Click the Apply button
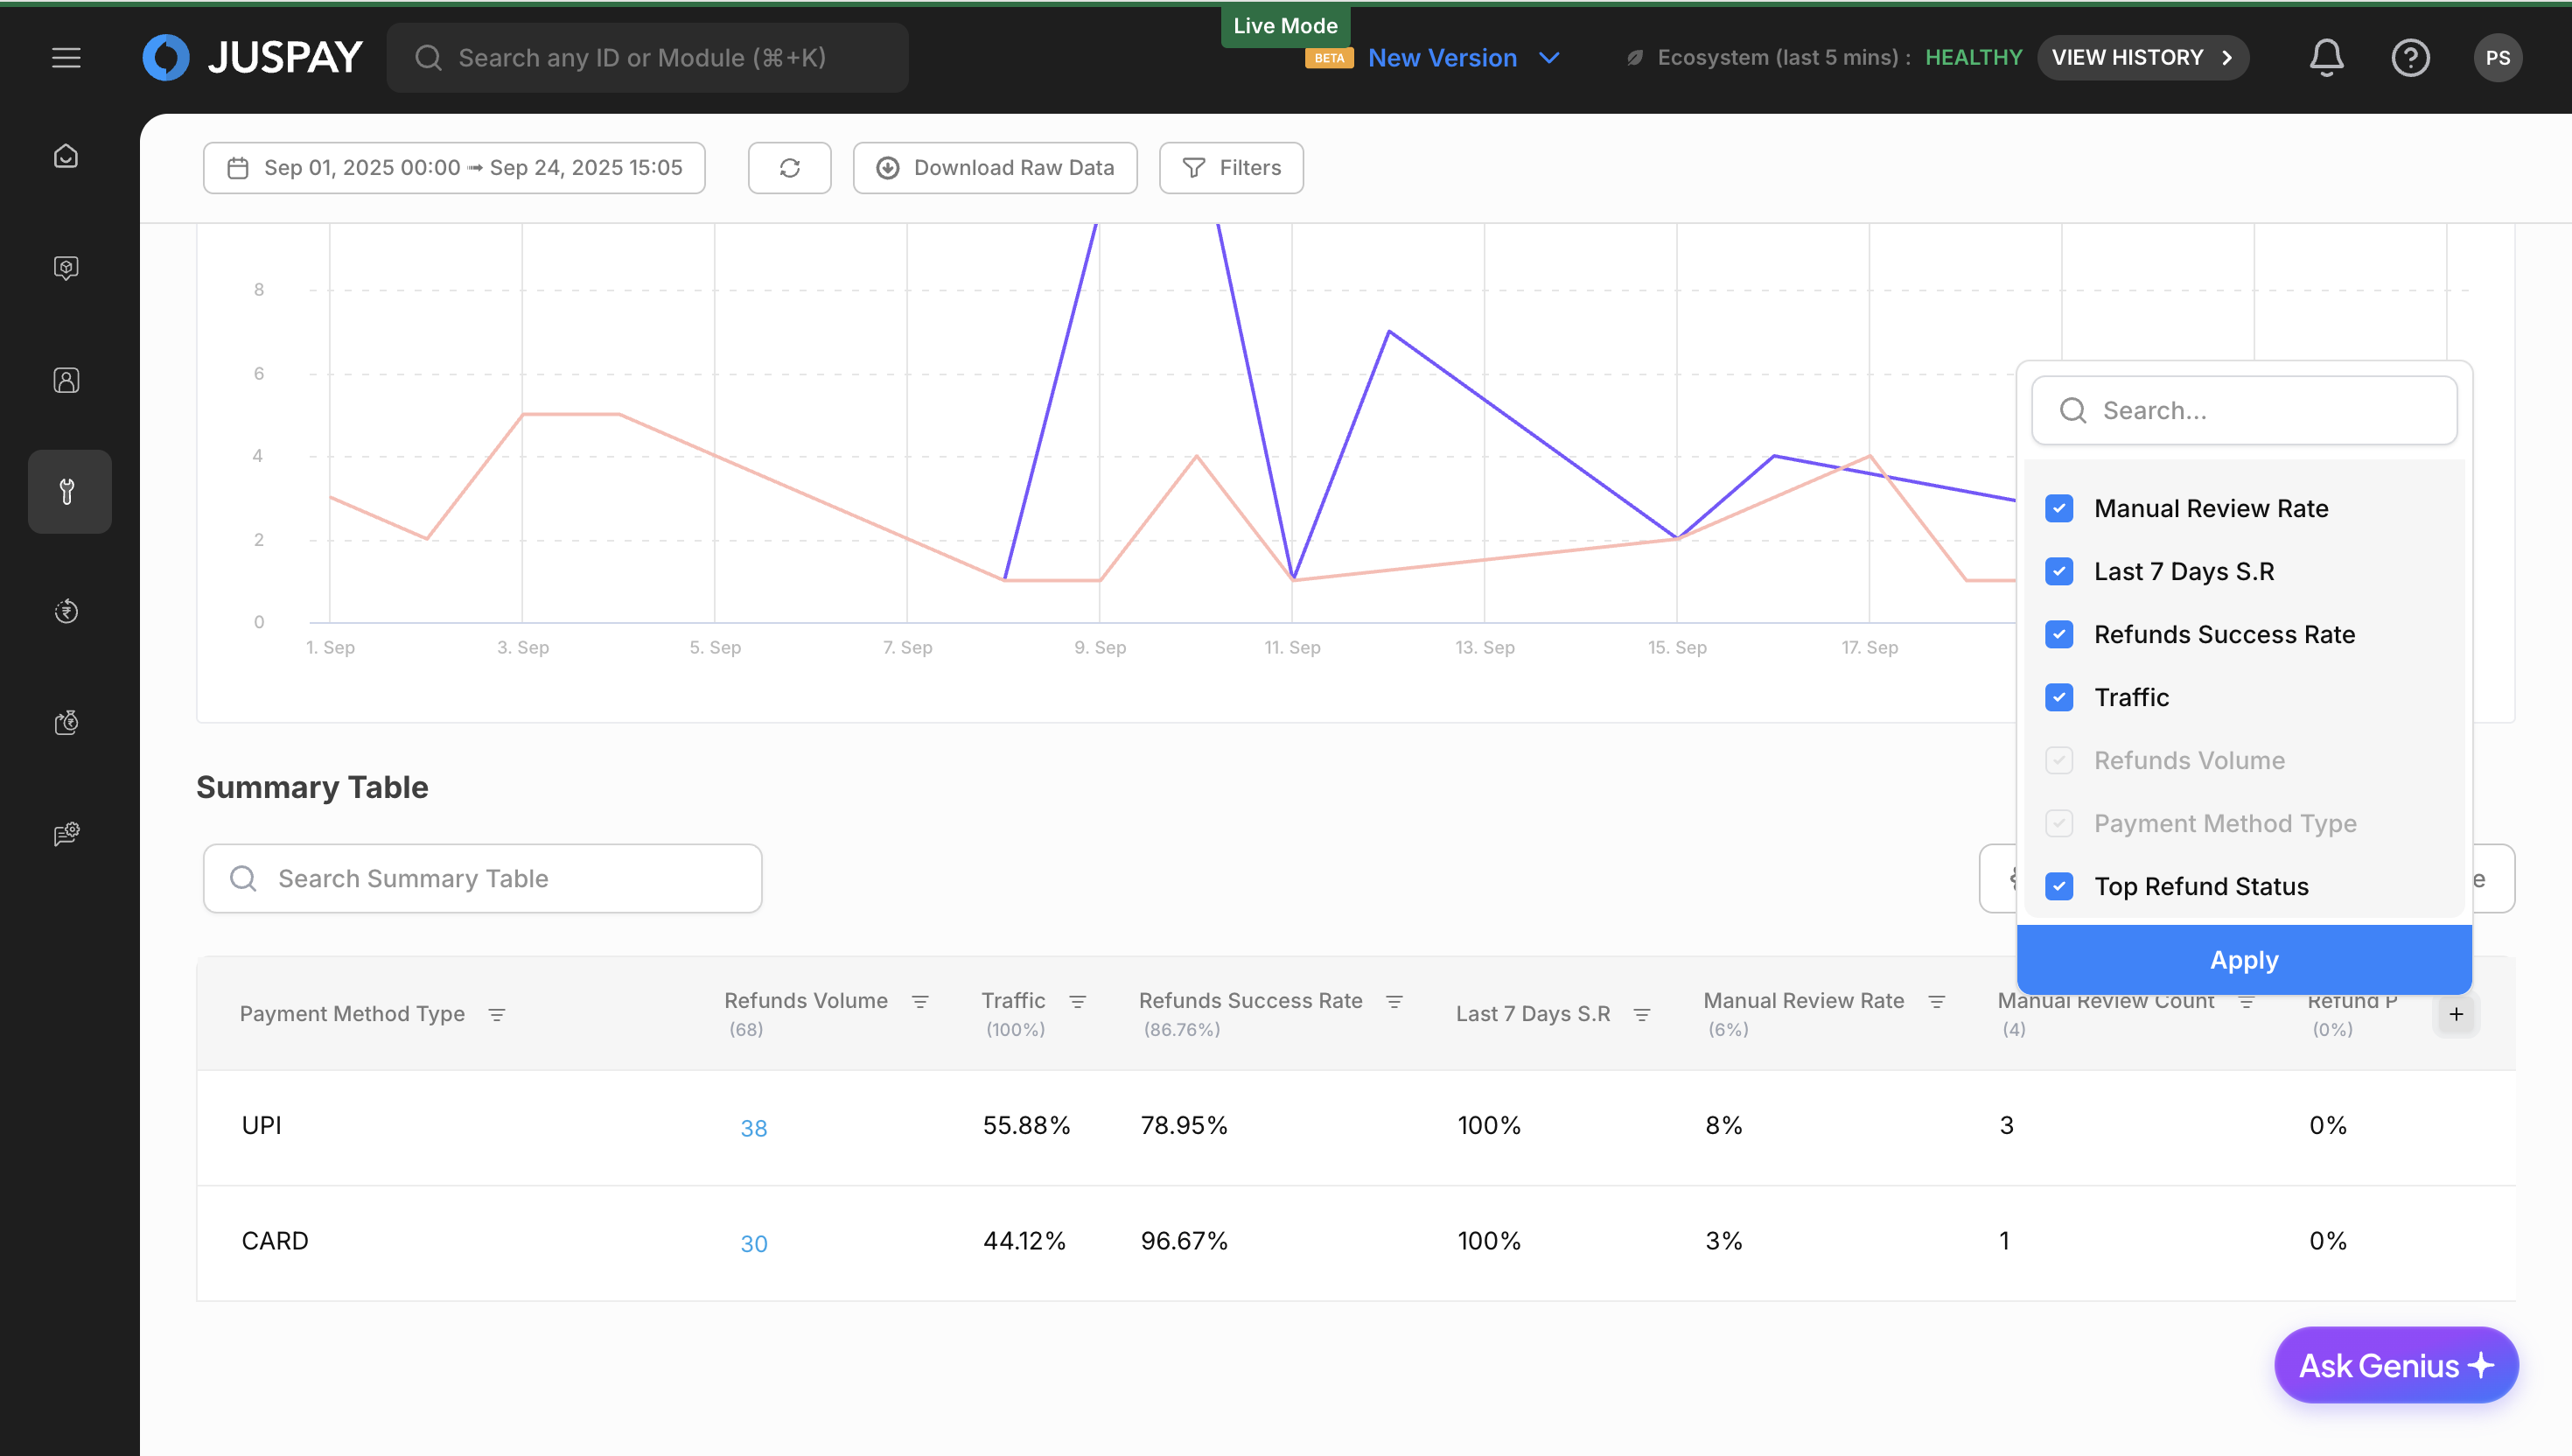The width and height of the screenshot is (2572, 1456). click(2244, 960)
